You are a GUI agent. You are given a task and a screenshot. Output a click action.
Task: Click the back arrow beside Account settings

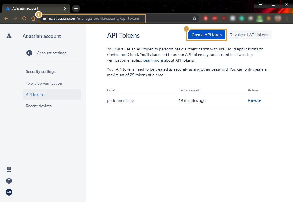tap(29, 53)
